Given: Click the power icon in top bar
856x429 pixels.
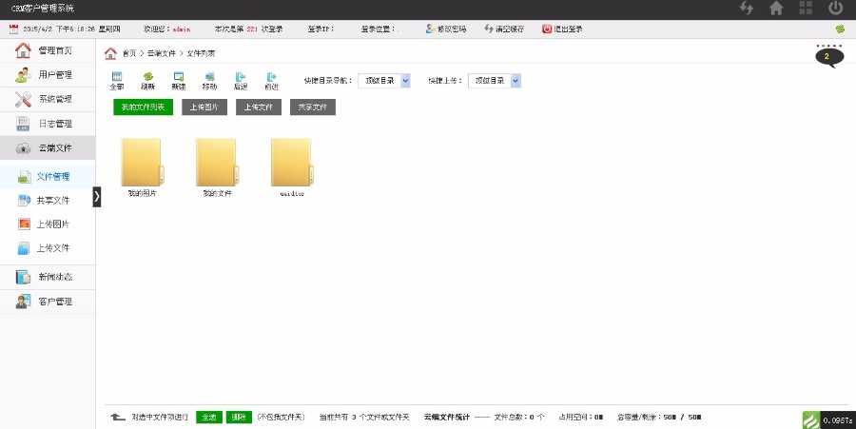Looking at the screenshot, I should [x=836, y=9].
